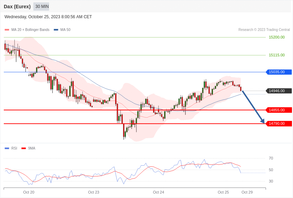Click the 30 MIN timeframe button
This screenshot has height=198, width=293.
[x=41, y=7]
